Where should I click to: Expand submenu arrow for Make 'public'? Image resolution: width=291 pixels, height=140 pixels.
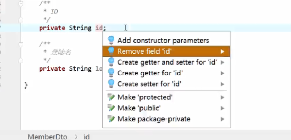[x=222, y=108]
